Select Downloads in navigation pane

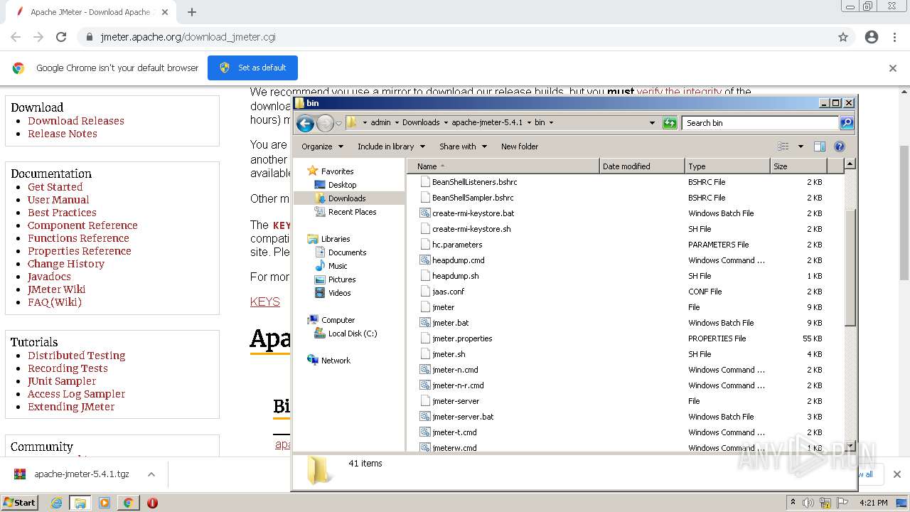click(x=347, y=198)
